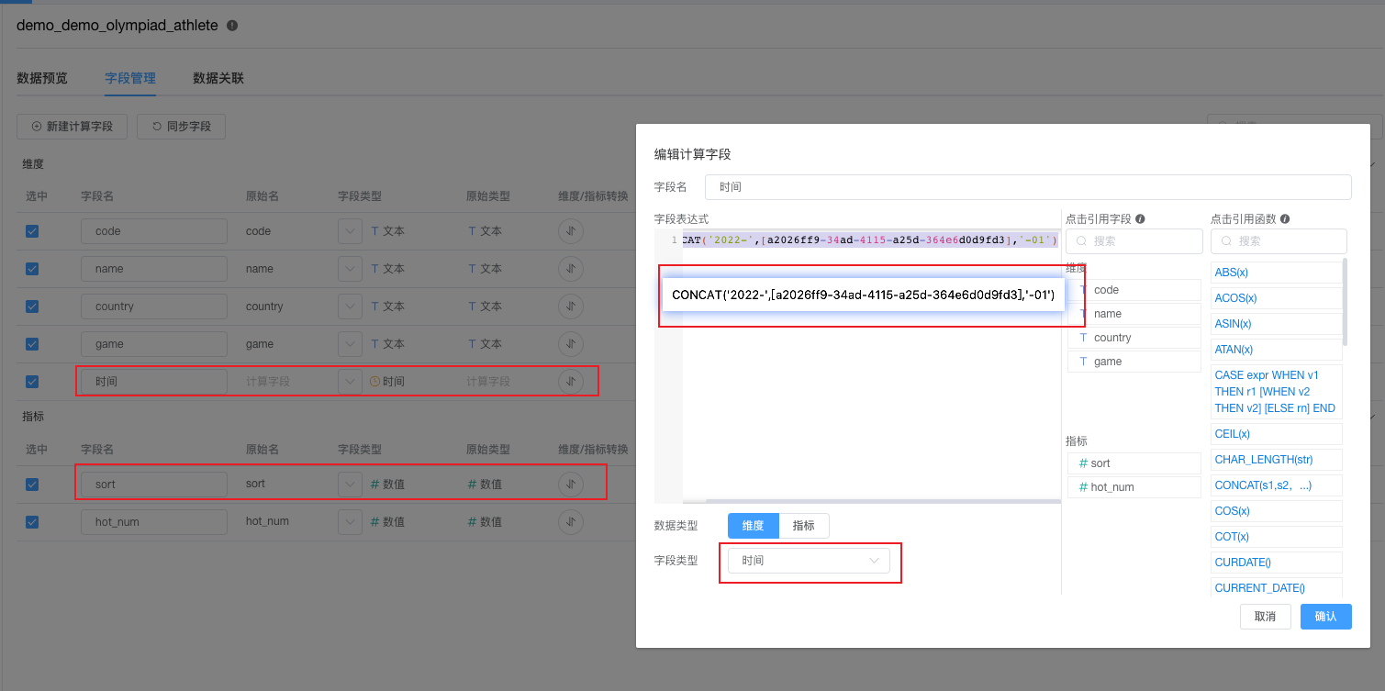Open the 字段类型 dropdown showing 时间

[x=809, y=560]
